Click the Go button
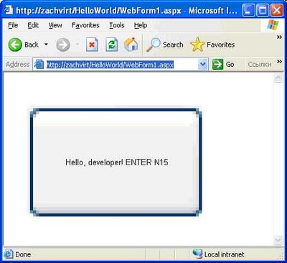 coord(223,64)
